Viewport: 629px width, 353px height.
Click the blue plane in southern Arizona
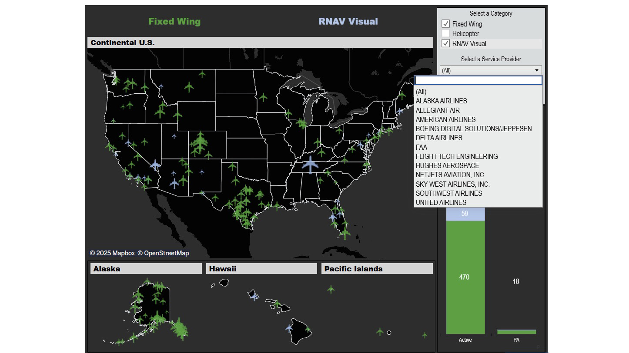click(x=174, y=183)
